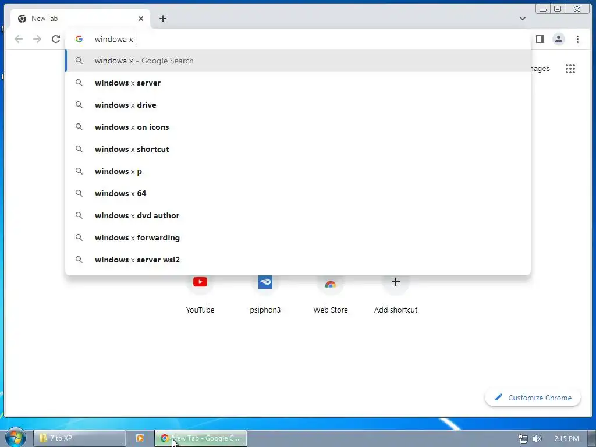Click the Google G icon in address bar
The height and width of the screenshot is (447, 596).
pos(79,39)
